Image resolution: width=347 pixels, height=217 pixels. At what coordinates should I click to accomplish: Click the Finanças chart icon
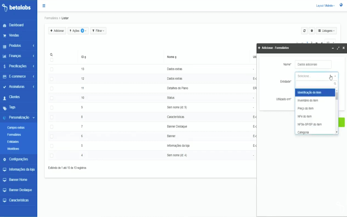pyautogui.click(x=4, y=56)
